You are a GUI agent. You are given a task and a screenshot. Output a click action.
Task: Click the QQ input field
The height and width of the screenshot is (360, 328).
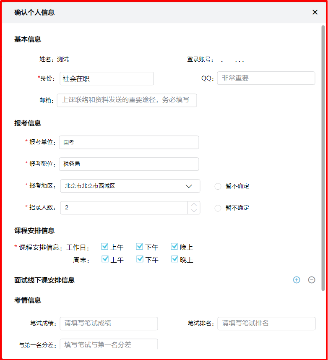[266, 78]
